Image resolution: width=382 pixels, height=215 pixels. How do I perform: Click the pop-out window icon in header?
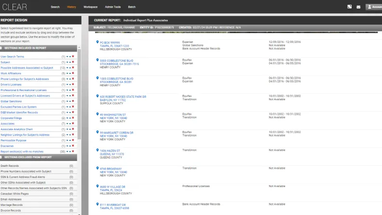pos(349,7)
